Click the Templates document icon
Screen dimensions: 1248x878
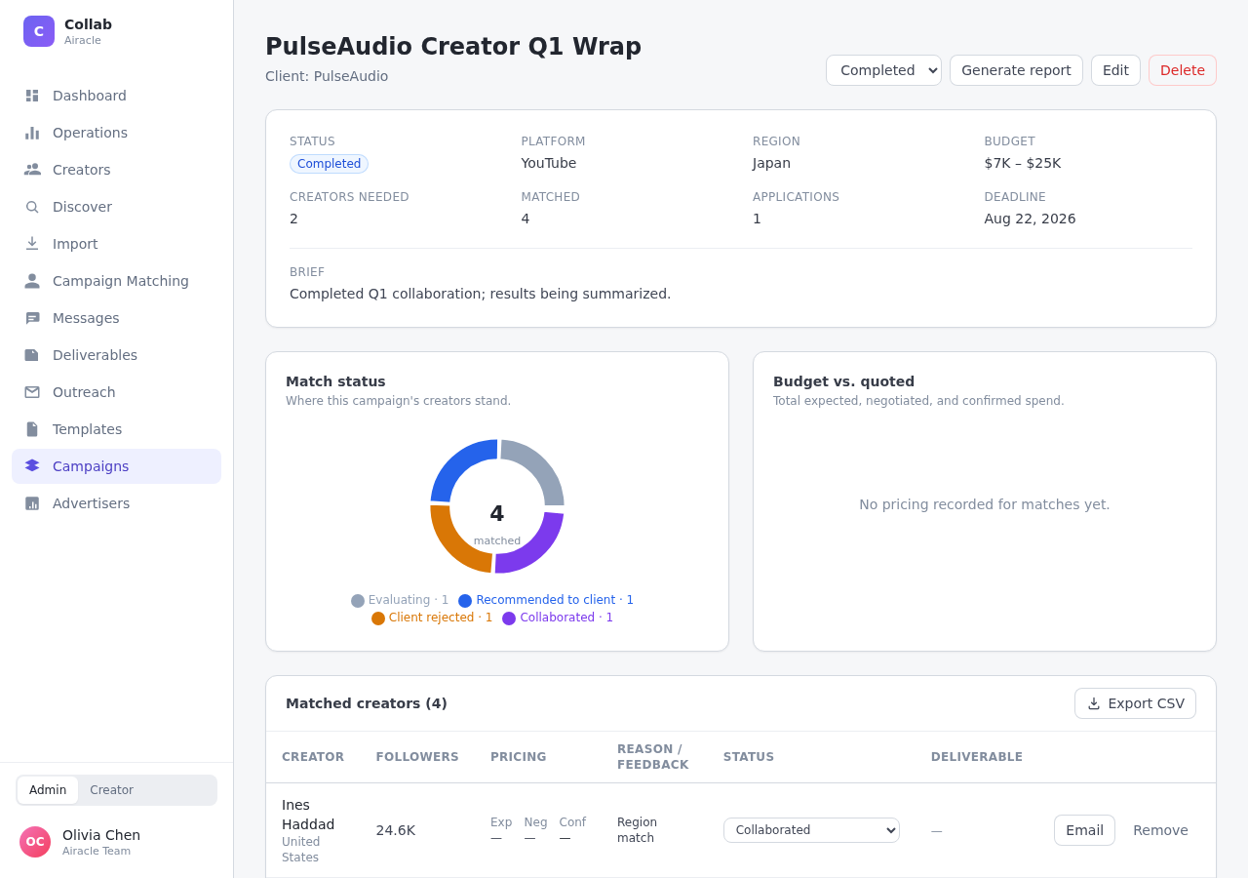32,429
